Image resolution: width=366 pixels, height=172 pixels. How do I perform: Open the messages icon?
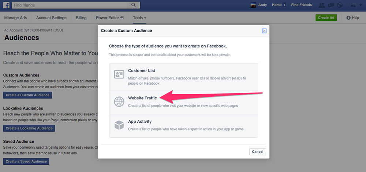pyautogui.click(x=331, y=5)
